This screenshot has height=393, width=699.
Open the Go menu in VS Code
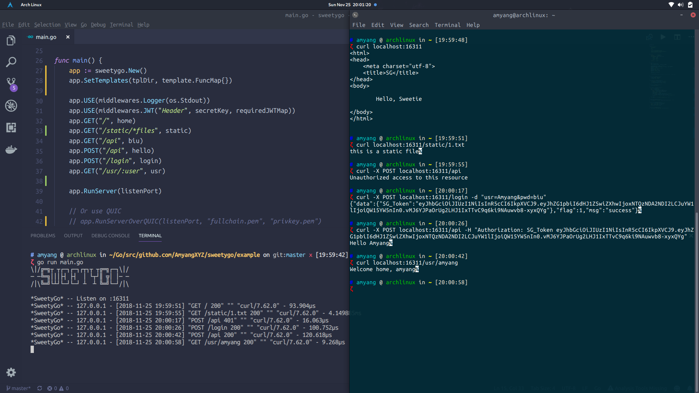[84, 25]
